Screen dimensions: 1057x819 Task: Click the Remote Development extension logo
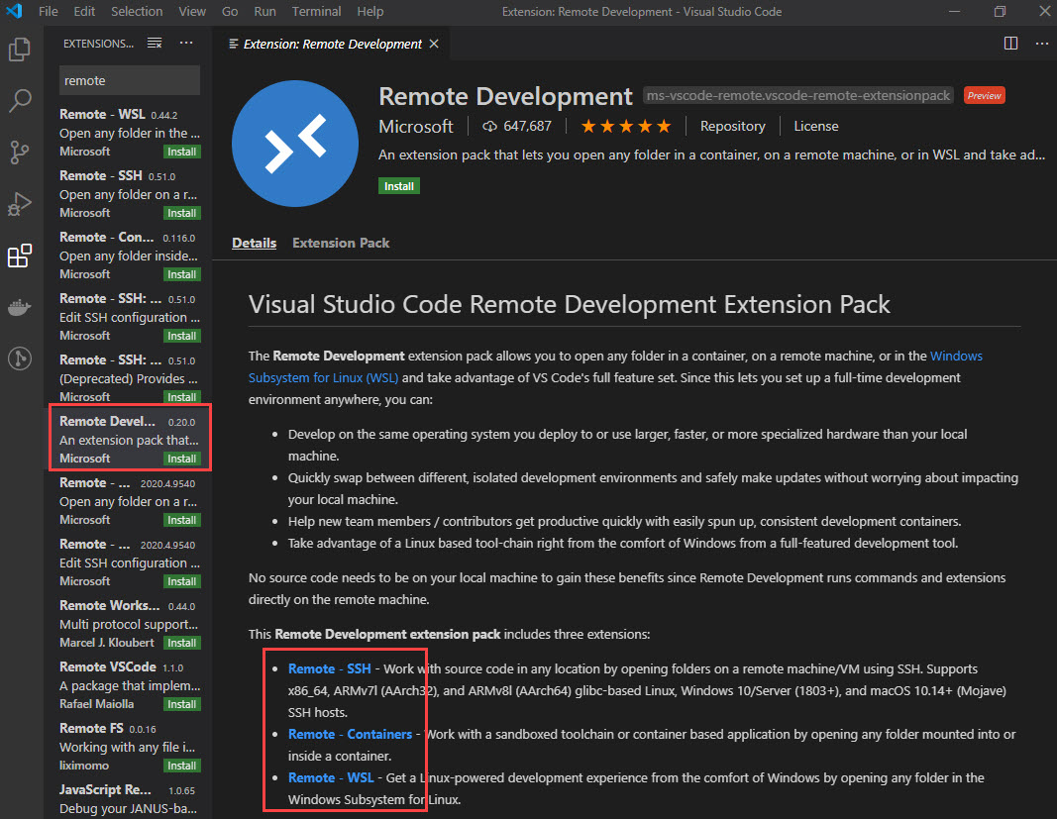click(x=295, y=144)
